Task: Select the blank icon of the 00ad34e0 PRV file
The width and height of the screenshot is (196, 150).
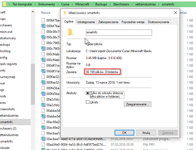Action: tap(43, 145)
